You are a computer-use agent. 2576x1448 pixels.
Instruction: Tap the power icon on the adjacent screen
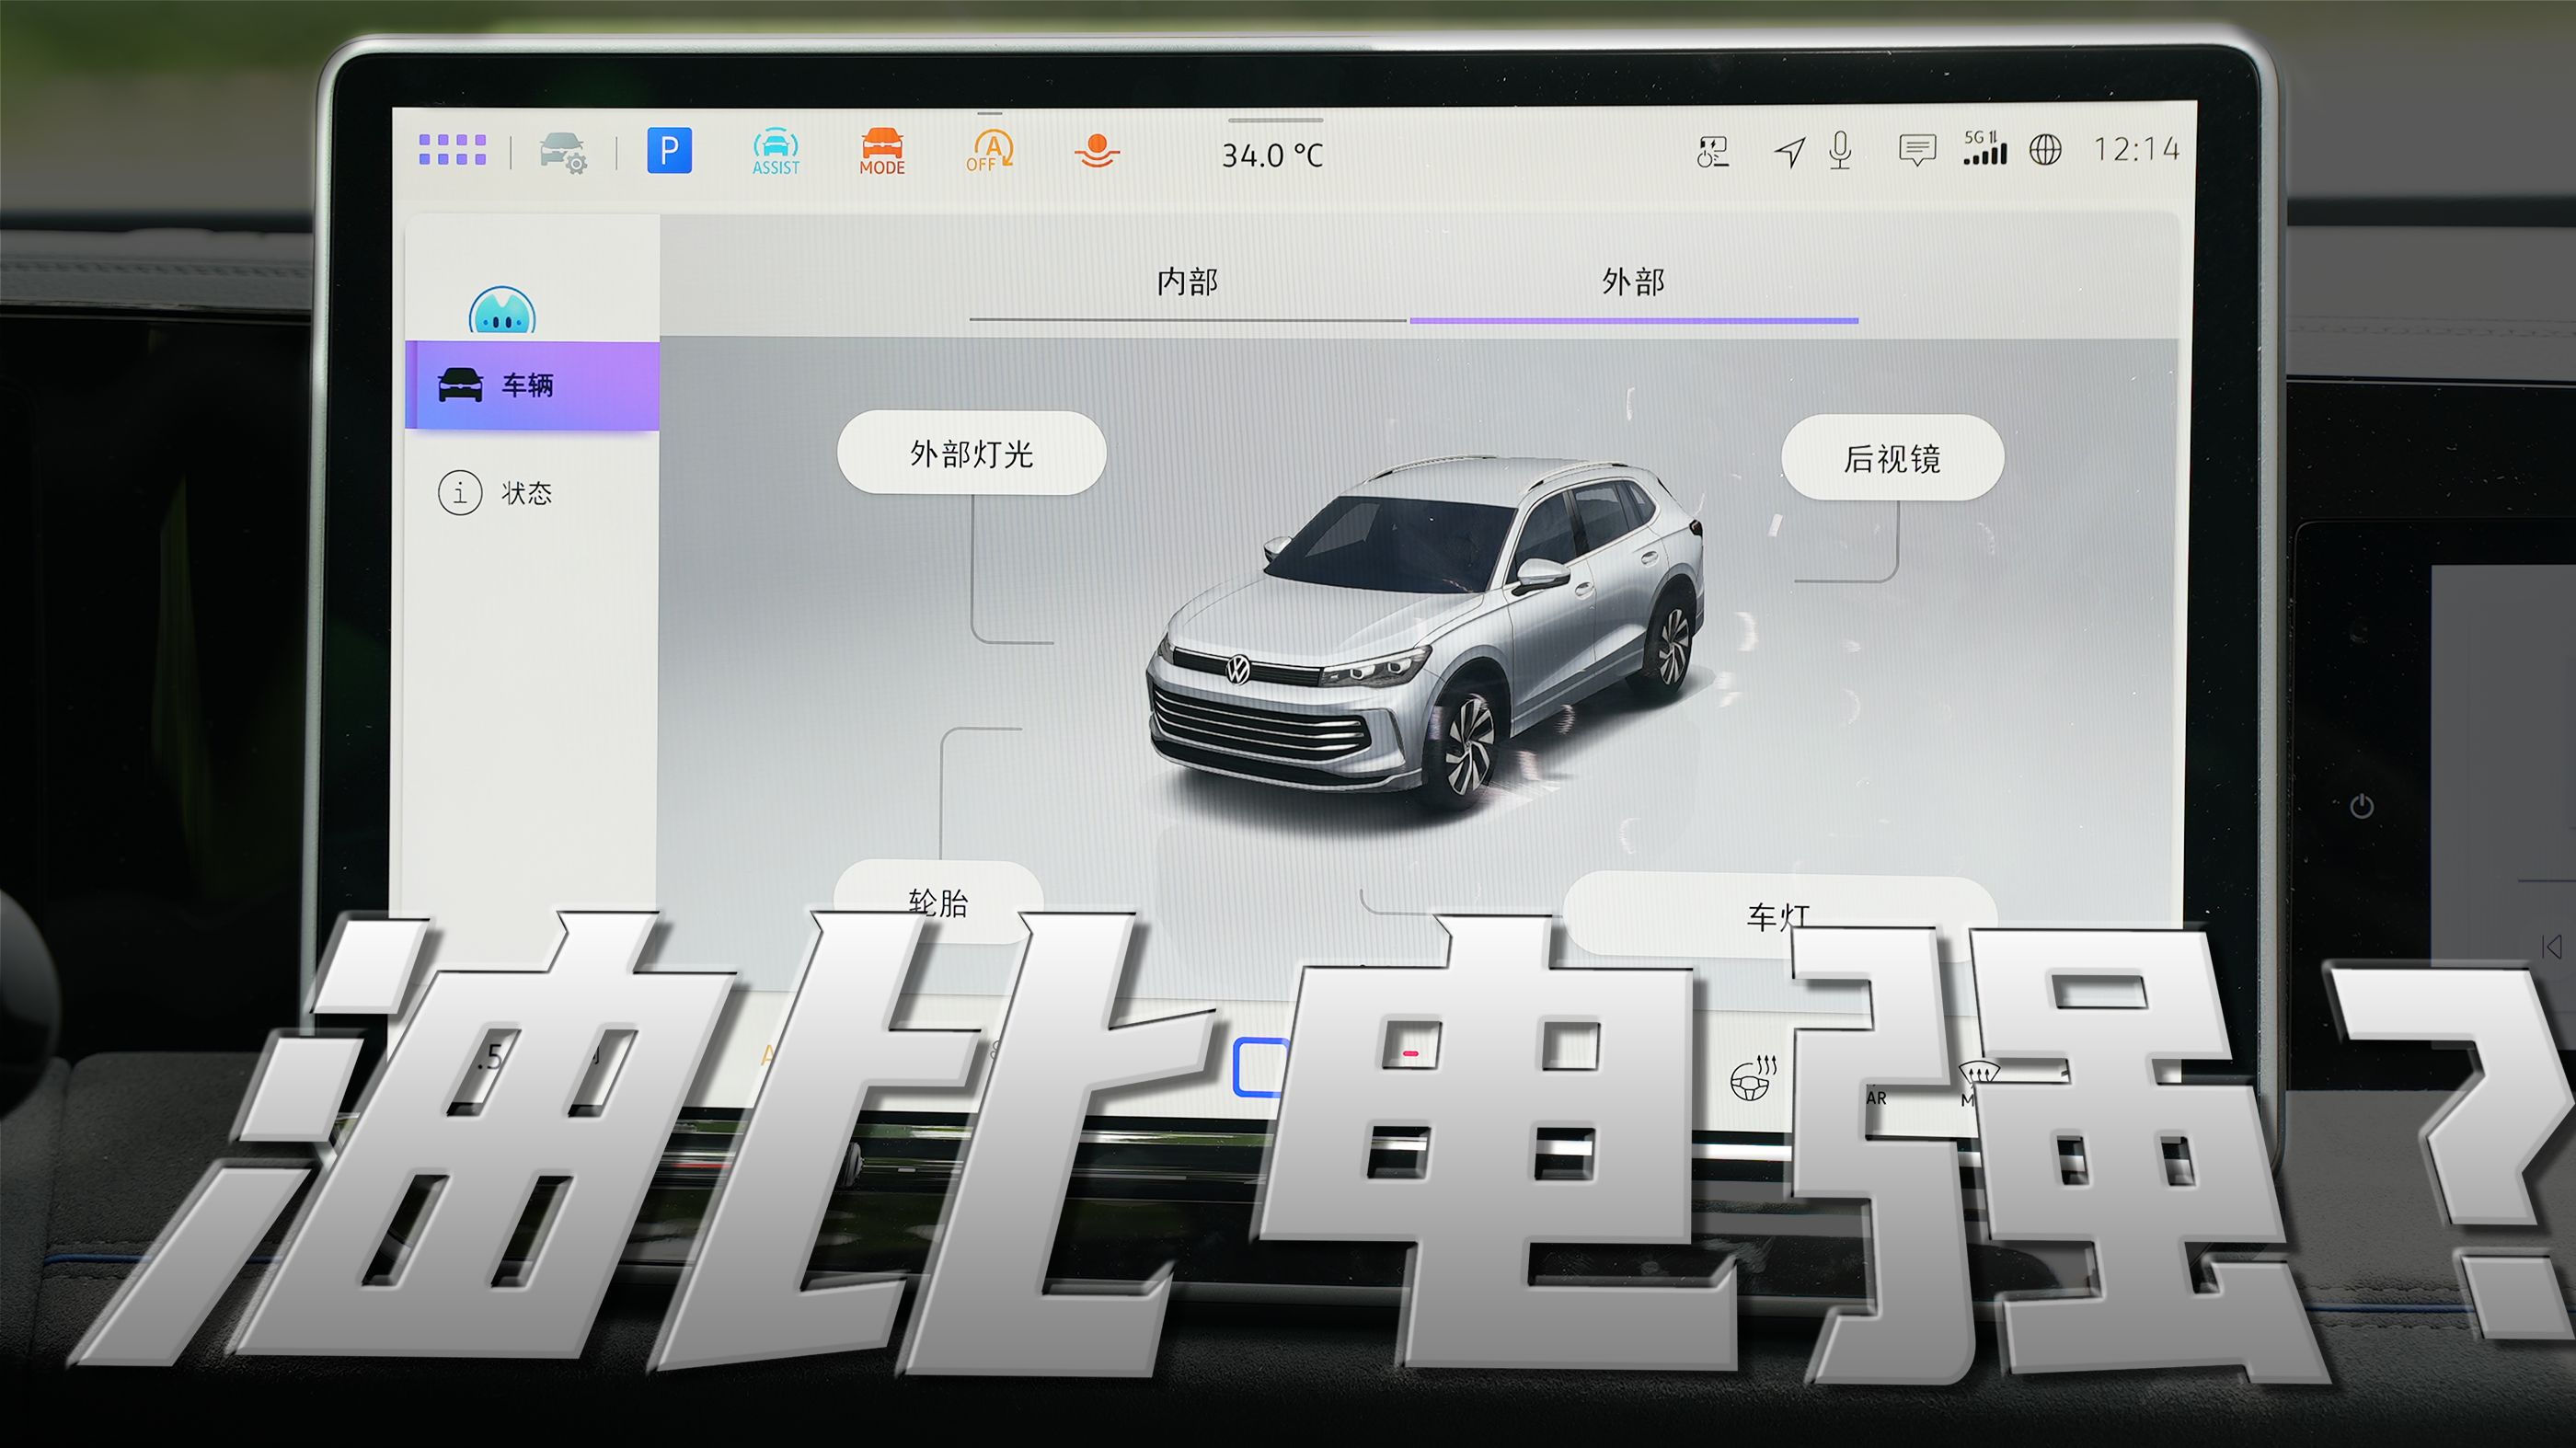2362,806
